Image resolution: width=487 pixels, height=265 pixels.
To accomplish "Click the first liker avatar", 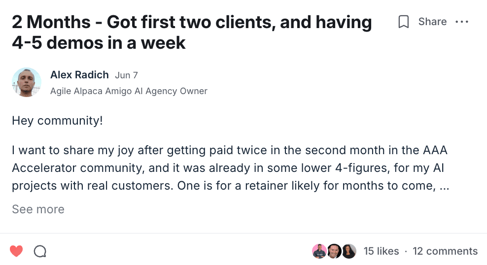I will coord(319,251).
